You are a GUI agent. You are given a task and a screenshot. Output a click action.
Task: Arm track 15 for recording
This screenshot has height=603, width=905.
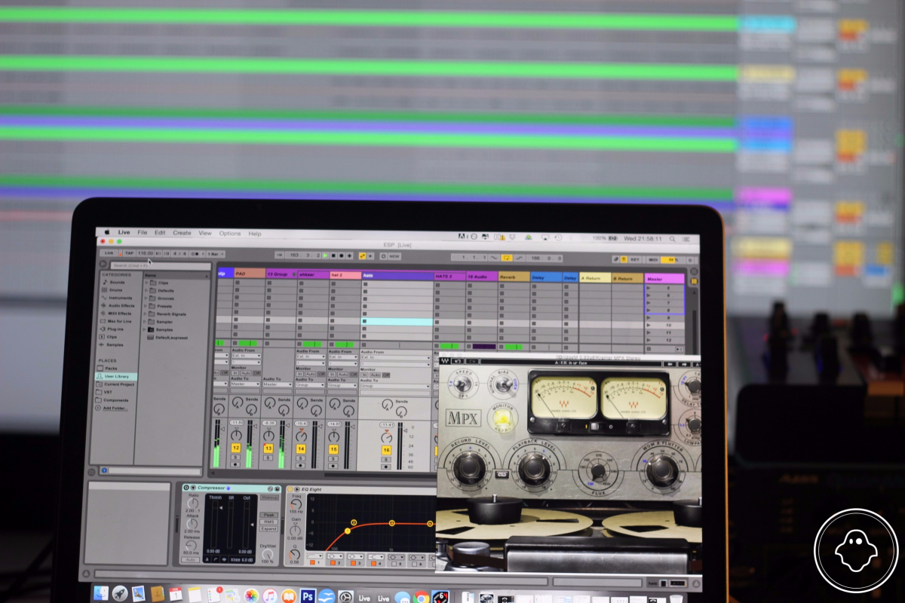(333, 466)
